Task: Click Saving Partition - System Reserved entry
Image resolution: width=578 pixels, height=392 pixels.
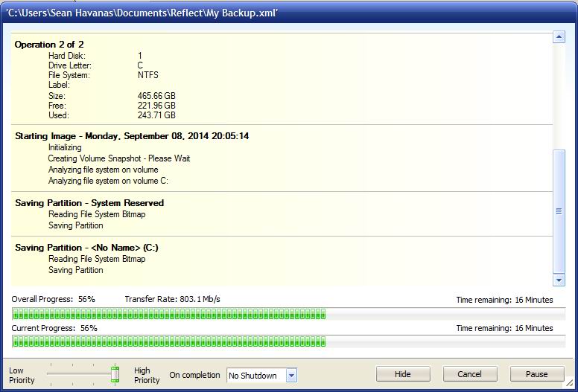Action: [x=89, y=203]
